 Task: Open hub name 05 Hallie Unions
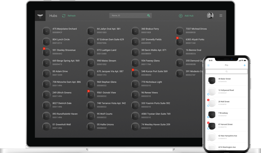pyautogui.click(x=105, y=125)
